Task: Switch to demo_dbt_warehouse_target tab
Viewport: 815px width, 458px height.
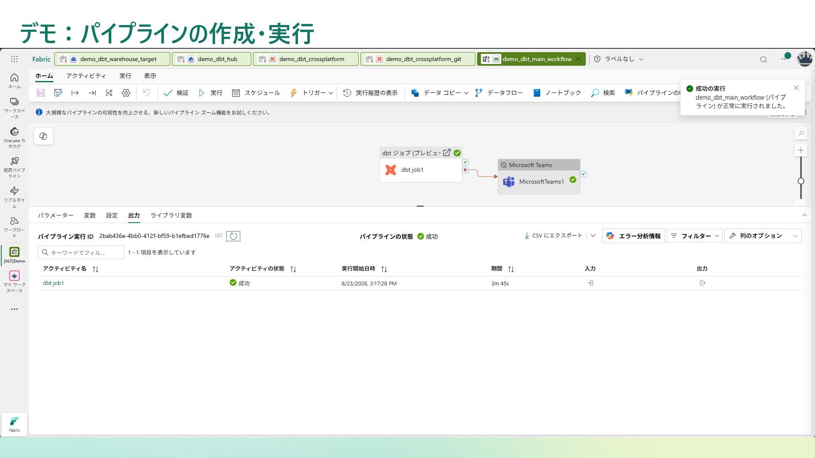Action: pos(112,59)
